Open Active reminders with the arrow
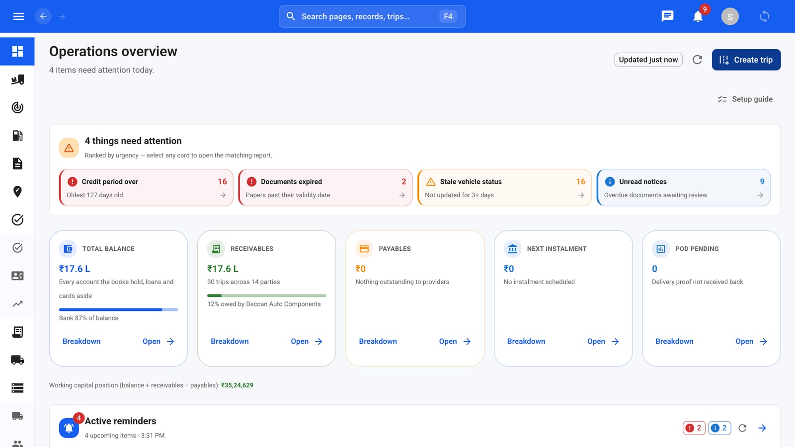 pyautogui.click(x=762, y=428)
